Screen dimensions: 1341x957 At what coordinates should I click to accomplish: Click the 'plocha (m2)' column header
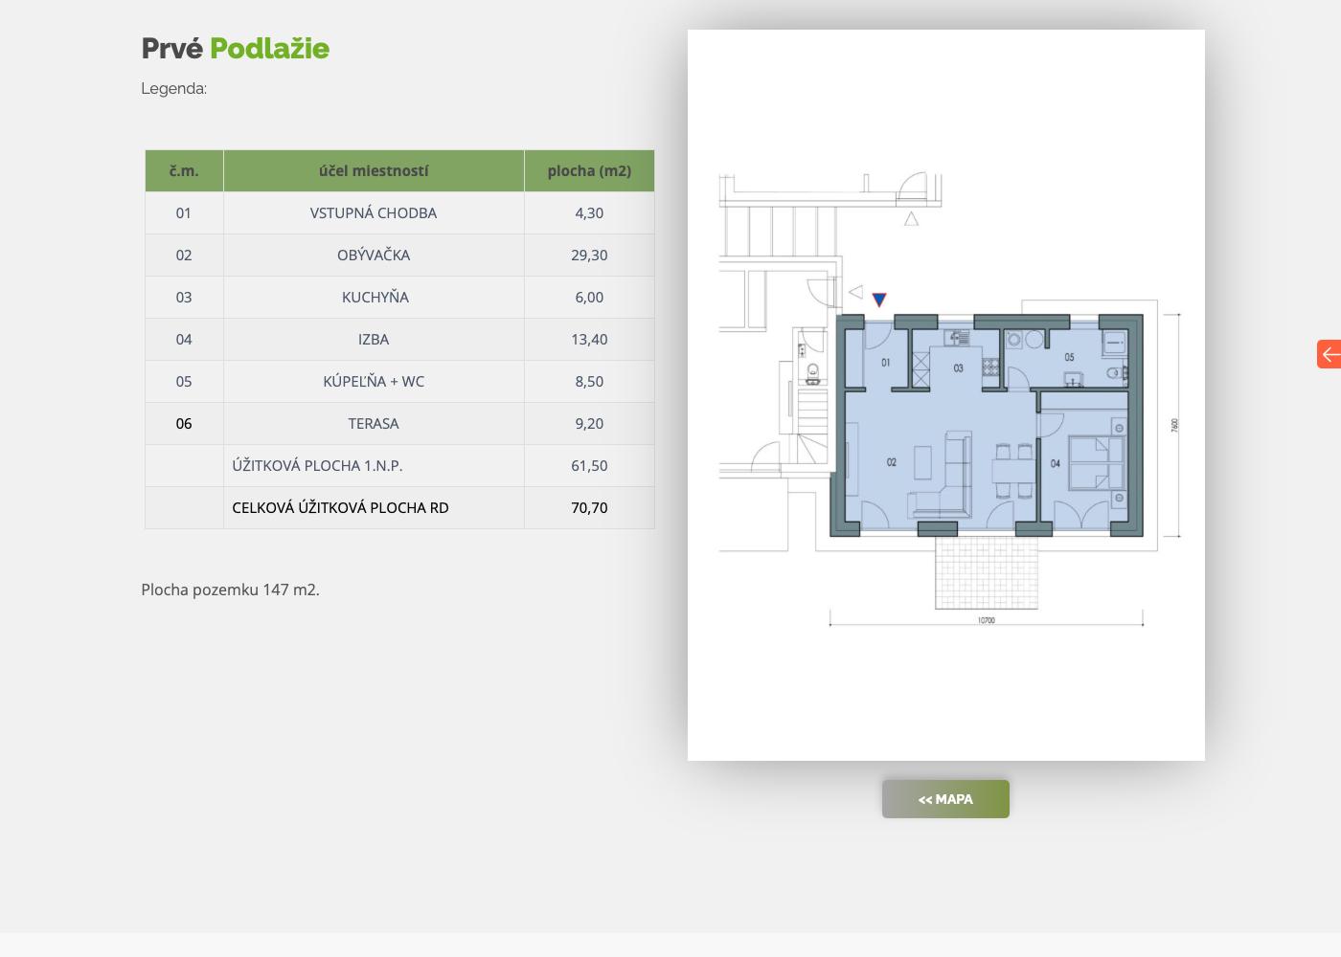tap(589, 171)
